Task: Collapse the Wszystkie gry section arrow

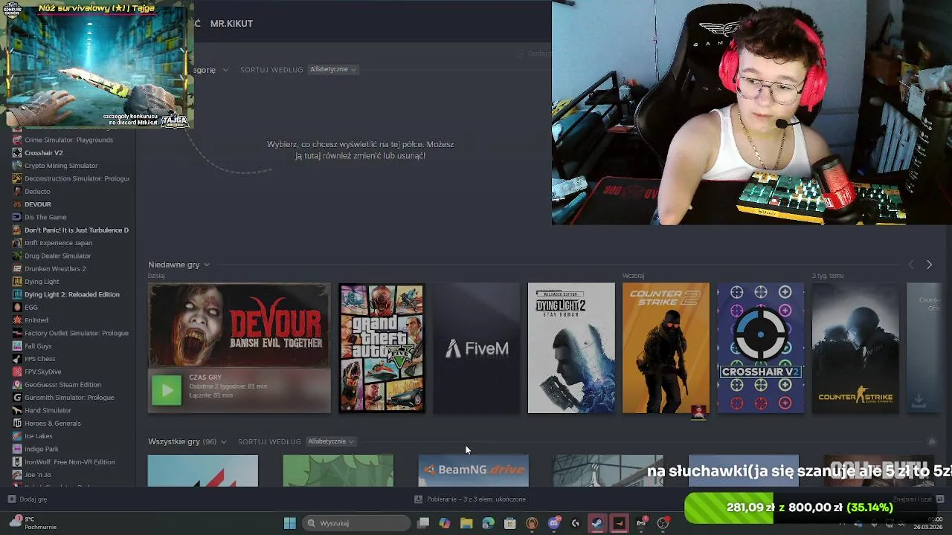Action: point(932,441)
